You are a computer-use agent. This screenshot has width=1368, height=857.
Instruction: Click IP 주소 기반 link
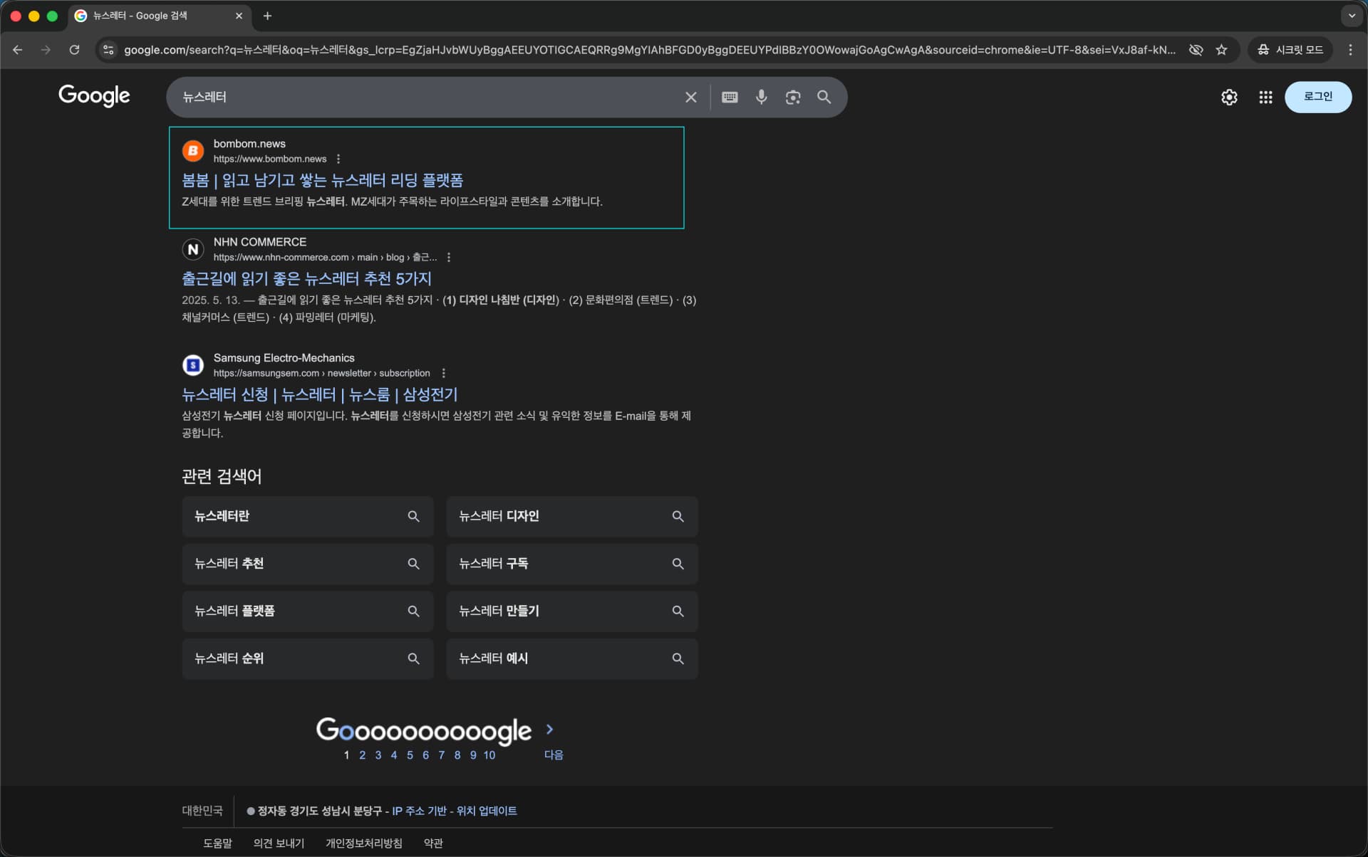pos(419,811)
